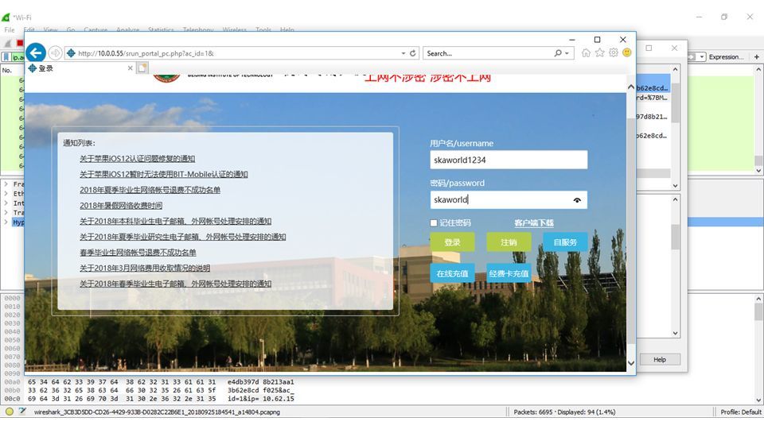Open filter history dropdown beside Expression

pos(702,57)
